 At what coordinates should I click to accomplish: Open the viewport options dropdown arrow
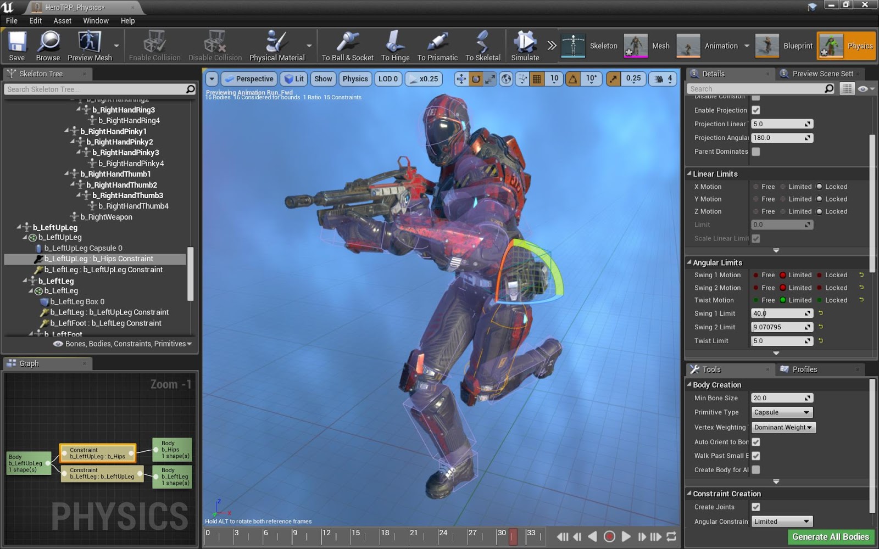212,79
